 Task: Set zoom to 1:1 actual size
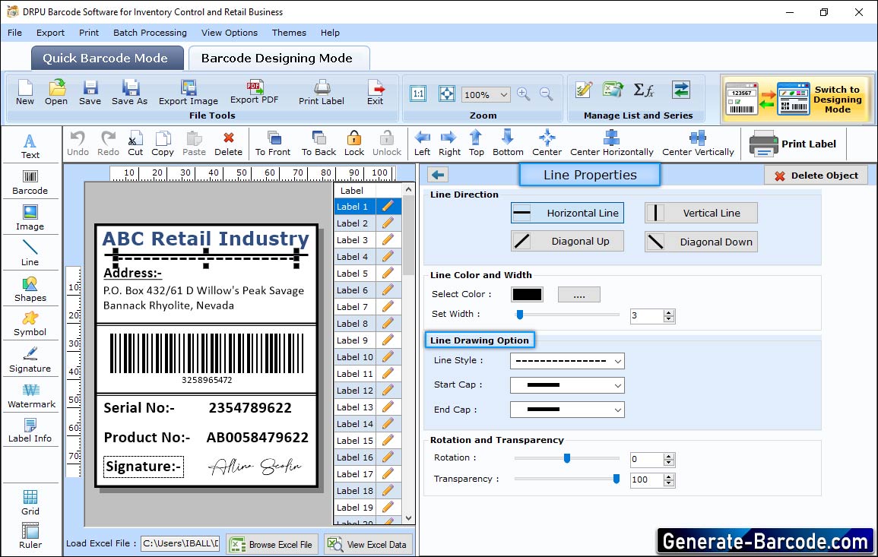tap(418, 93)
